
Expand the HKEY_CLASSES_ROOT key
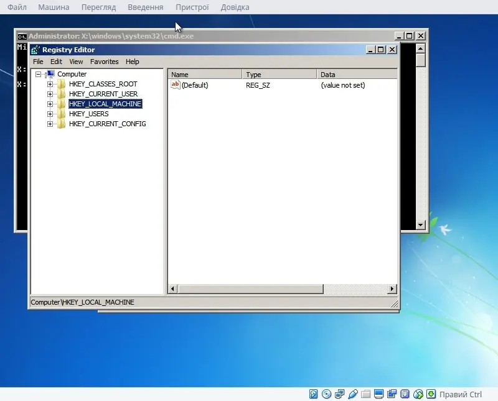[50, 84]
